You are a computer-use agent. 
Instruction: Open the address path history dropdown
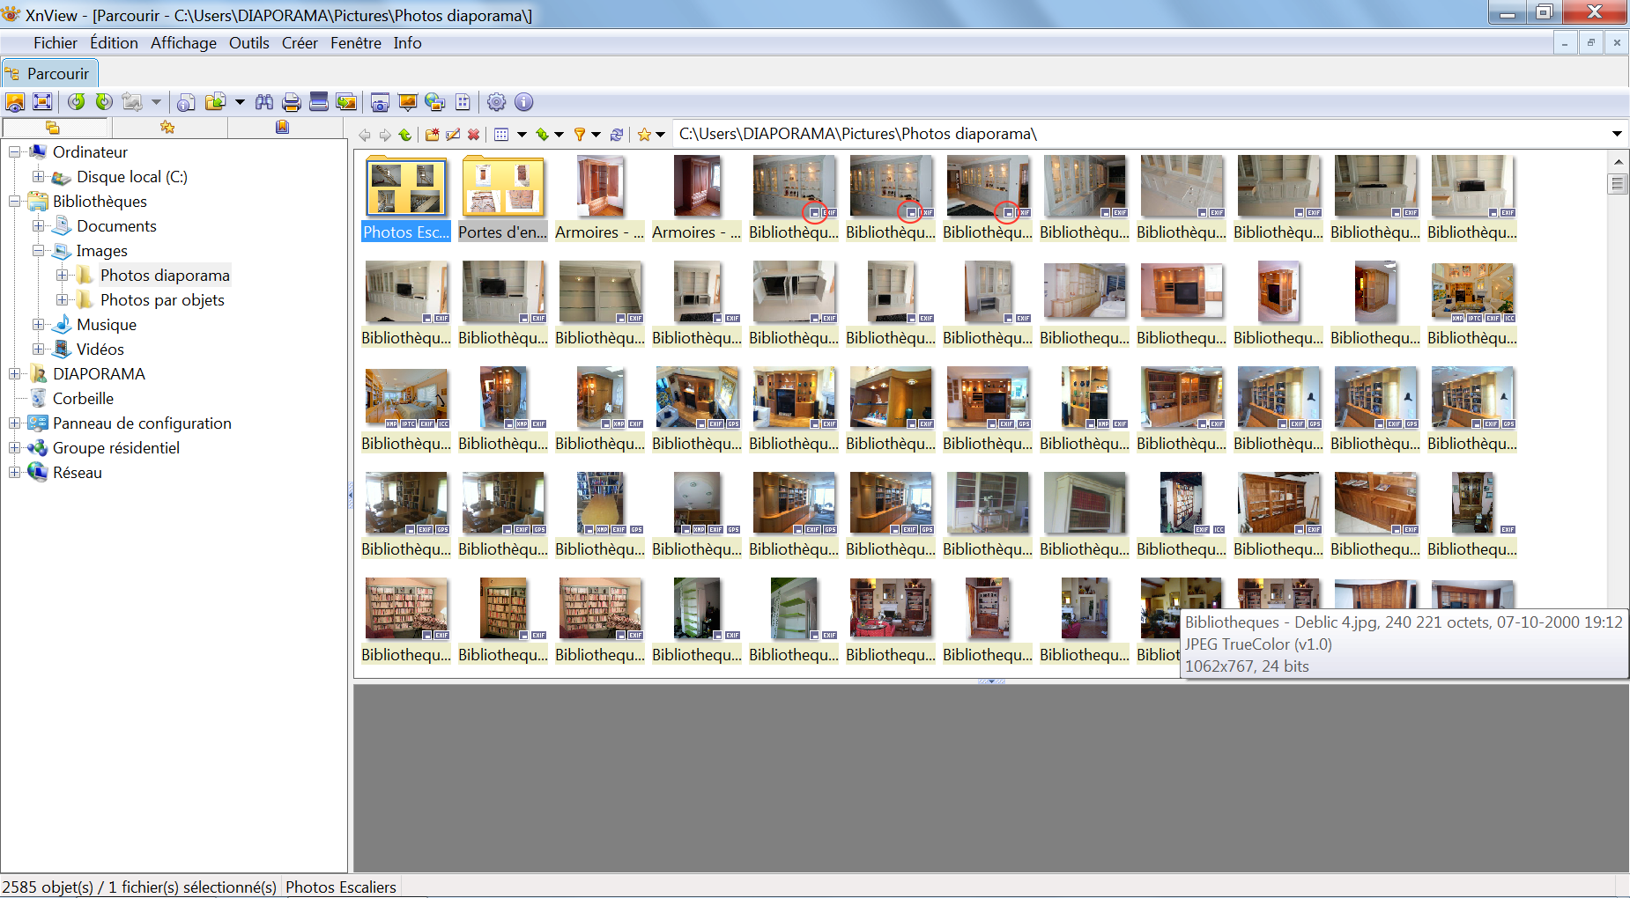[x=1617, y=134]
